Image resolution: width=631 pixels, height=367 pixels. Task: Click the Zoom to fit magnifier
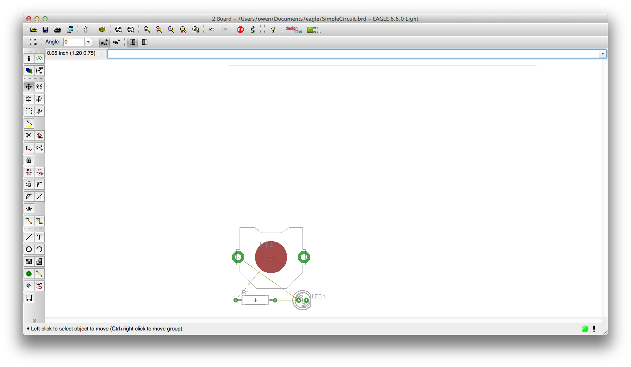pyautogui.click(x=147, y=30)
